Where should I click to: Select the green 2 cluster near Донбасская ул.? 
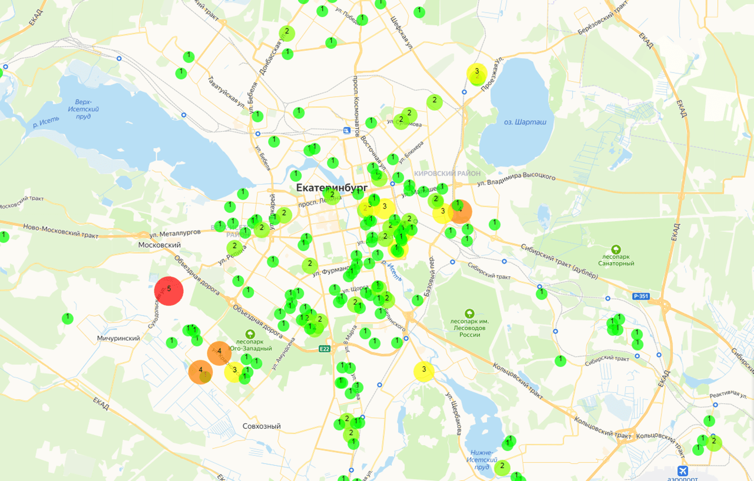pyautogui.click(x=287, y=34)
